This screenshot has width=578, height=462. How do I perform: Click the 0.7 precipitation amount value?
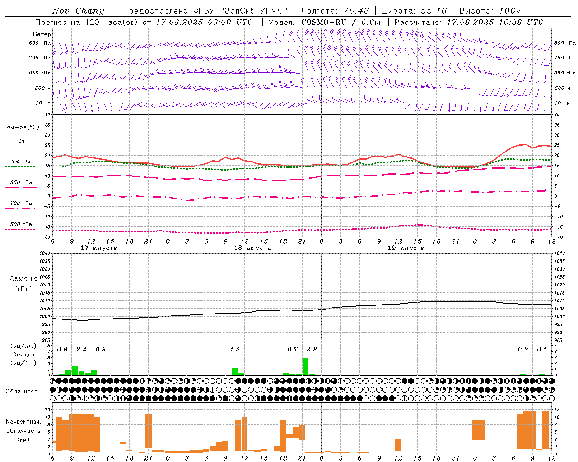pos(293,350)
